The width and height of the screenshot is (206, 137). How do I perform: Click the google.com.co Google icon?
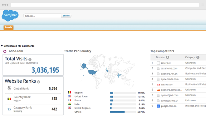(158, 106)
